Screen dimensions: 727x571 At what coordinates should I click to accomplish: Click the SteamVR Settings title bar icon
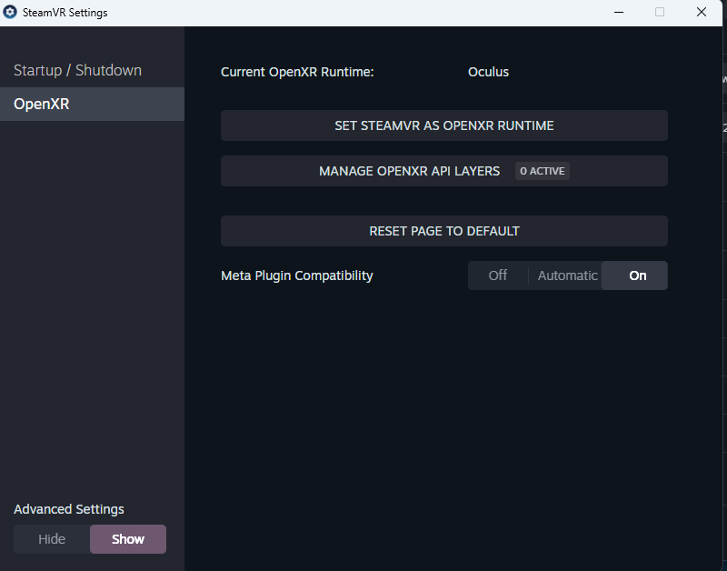click(10, 12)
